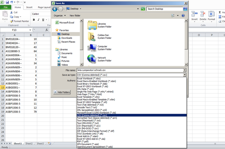Click the Search Desktop field

click(x=165, y=9)
